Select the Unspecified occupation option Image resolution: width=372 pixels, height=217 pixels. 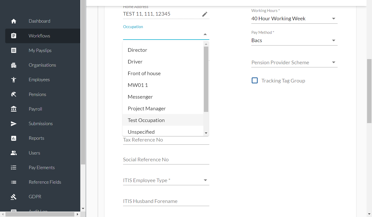pos(163,131)
